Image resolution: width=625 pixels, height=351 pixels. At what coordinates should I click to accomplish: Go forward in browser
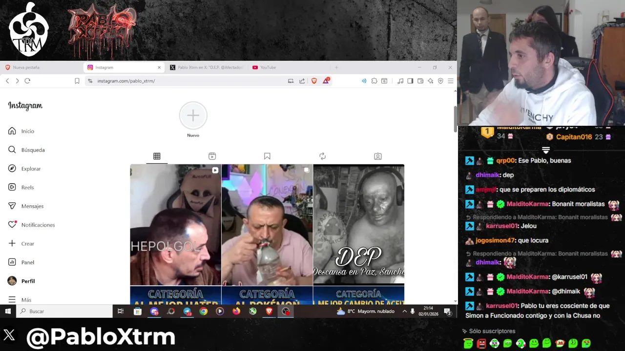pos(17,81)
